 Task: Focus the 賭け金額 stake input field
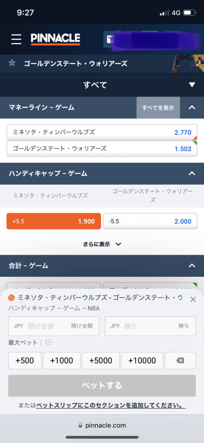[54, 326]
